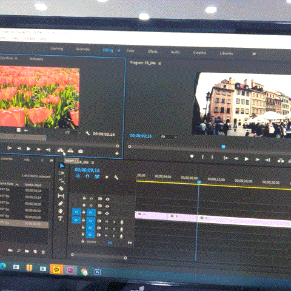This screenshot has width=291, height=291.
Task: Play the Program monitor sequence
Action: coord(247,159)
